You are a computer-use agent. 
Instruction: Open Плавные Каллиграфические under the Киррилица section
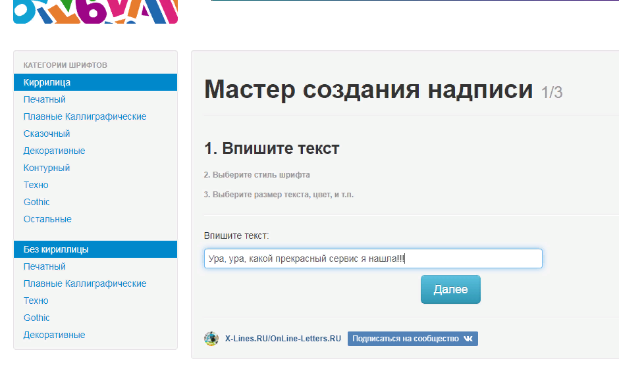[85, 116]
